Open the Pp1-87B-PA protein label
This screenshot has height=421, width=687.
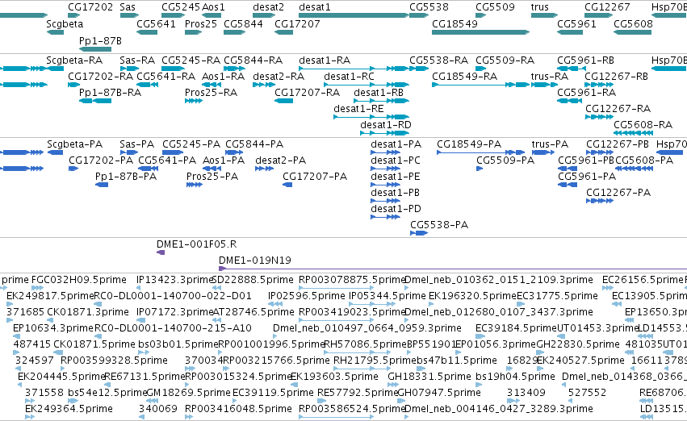(126, 177)
